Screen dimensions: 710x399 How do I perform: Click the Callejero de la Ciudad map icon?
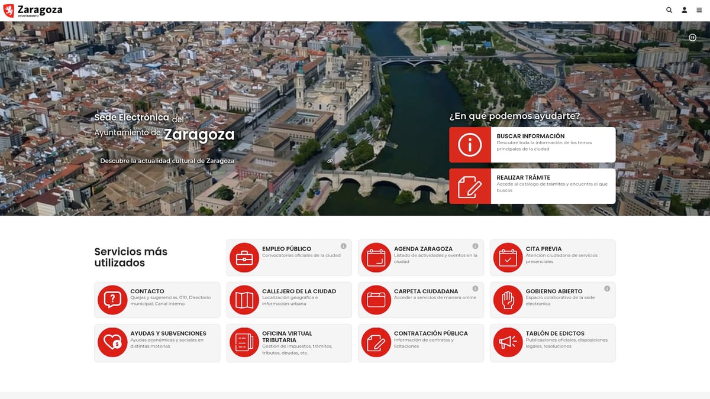(244, 300)
